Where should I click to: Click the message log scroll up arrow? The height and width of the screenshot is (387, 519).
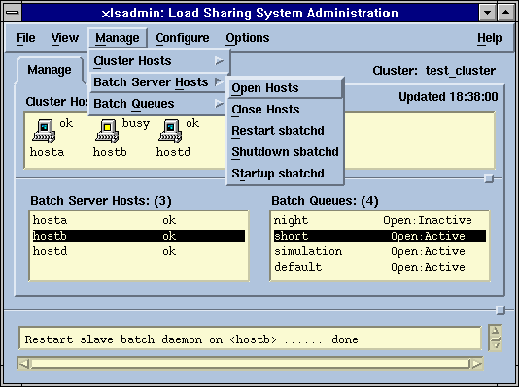[x=495, y=331]
